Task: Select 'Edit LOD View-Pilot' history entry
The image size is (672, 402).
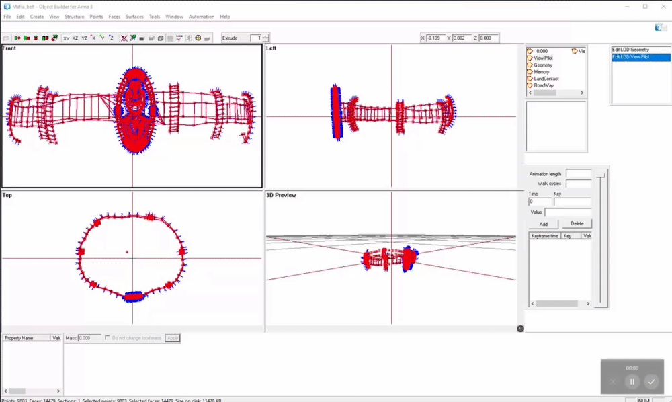Action: (641, 57)
